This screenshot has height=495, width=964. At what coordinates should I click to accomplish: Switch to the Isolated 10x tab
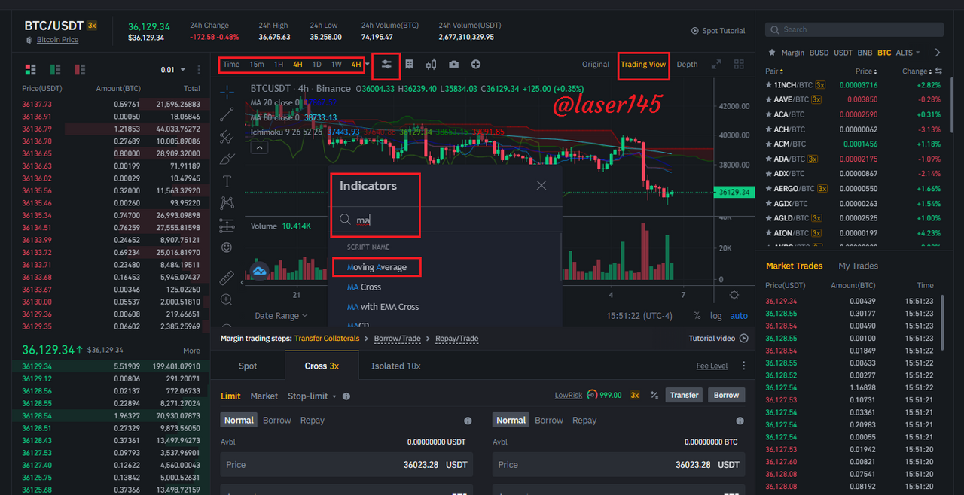(x=396, y=366)
